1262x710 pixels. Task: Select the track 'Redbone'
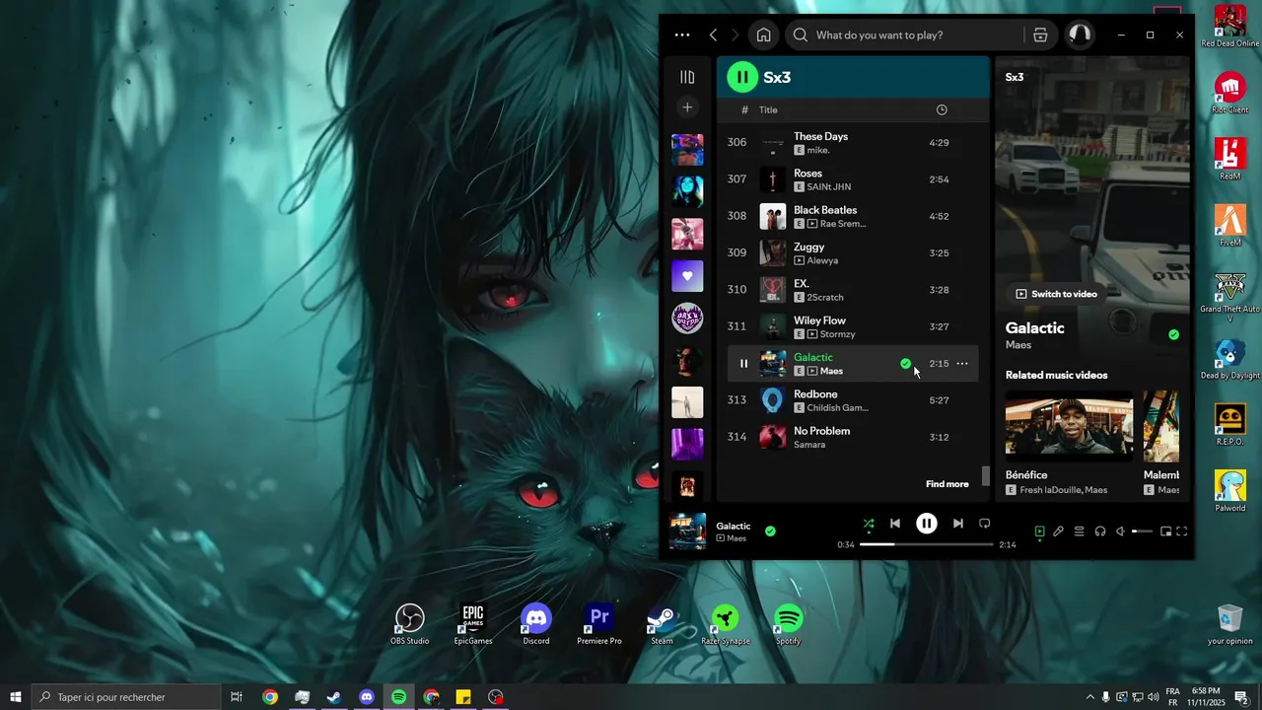[853, 400]
